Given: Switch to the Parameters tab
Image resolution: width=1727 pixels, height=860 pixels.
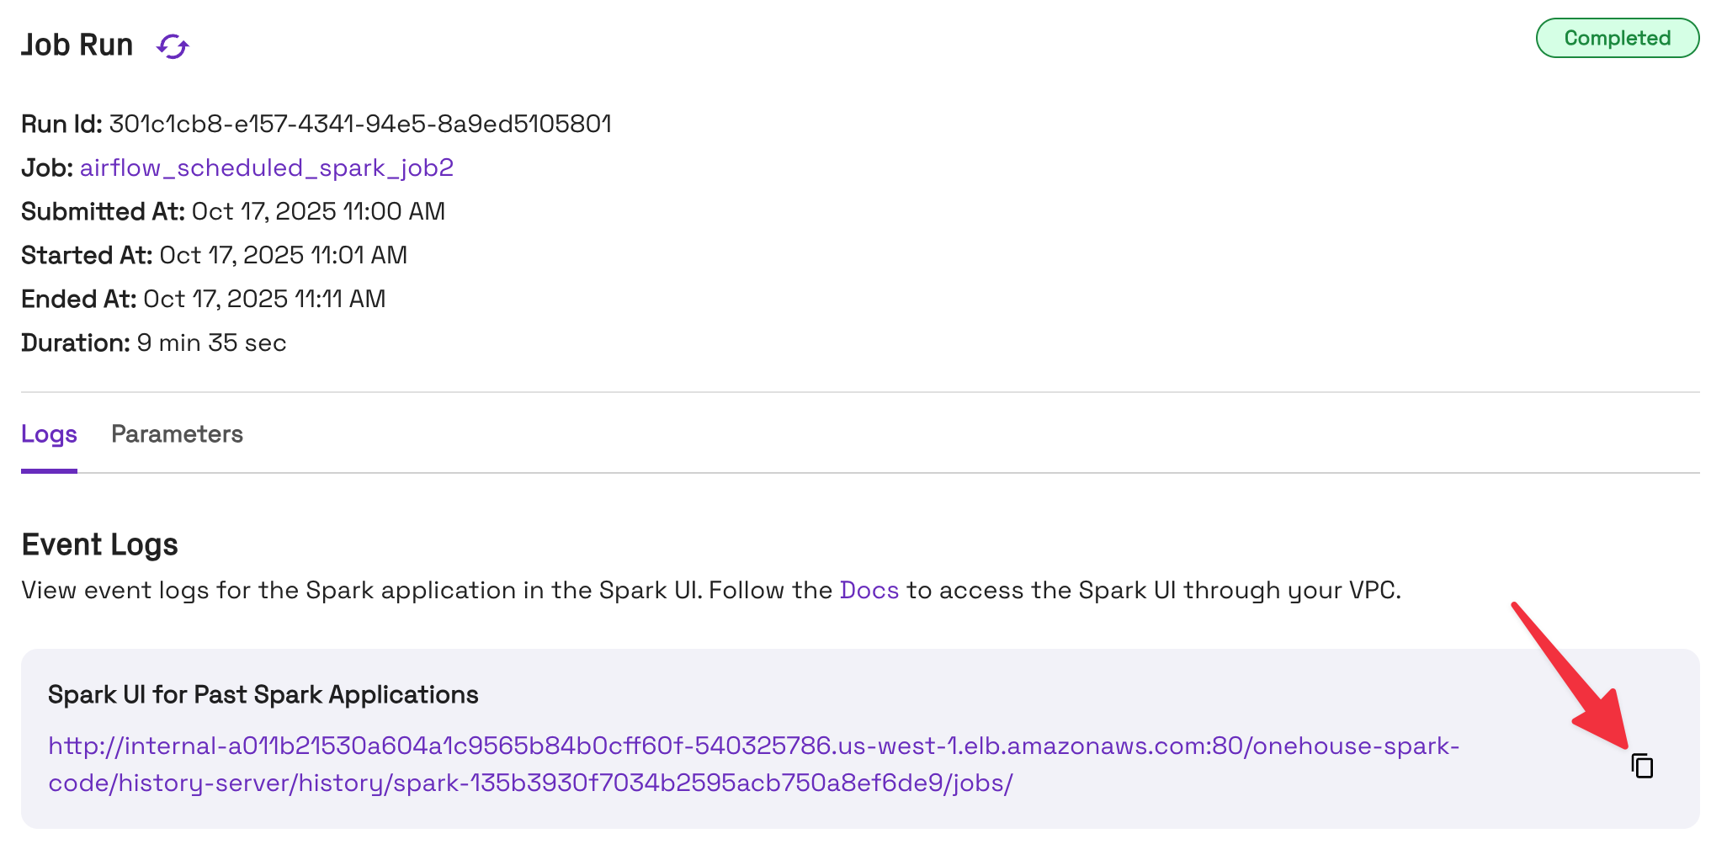Looking at the screenshot, I should click(x=177, y=434).
